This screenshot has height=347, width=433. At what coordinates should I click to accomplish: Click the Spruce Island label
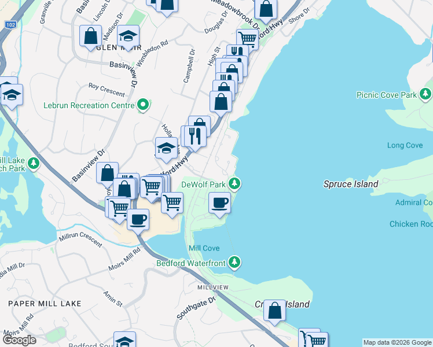351,184
